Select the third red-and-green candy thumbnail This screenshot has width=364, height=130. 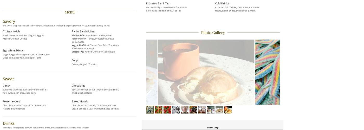point(167,110)
